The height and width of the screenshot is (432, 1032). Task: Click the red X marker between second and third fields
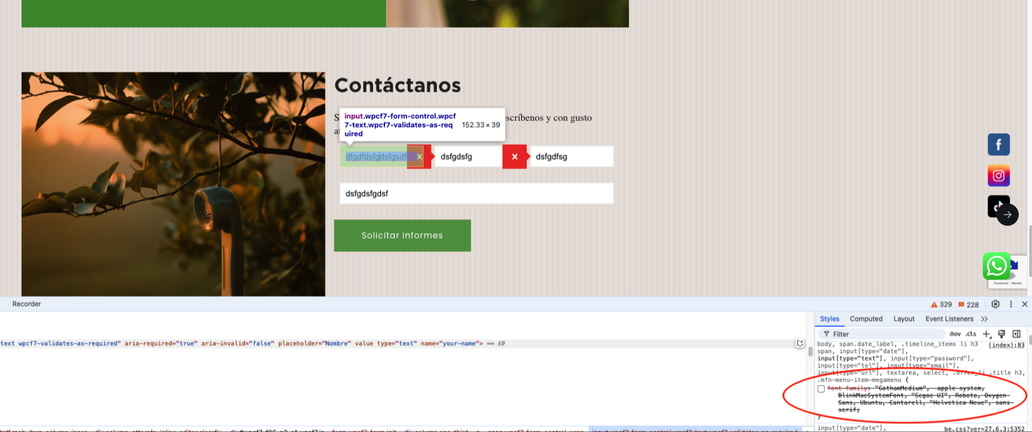click(x=515, y=157)
